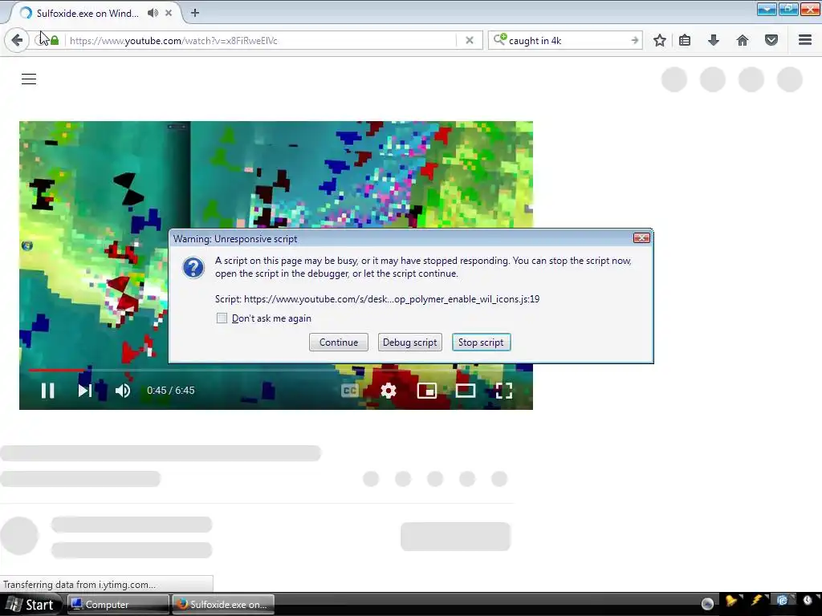Enable miniplayer mode

pos(427,391)
